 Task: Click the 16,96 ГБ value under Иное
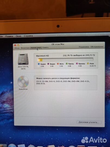coord(93,66)
